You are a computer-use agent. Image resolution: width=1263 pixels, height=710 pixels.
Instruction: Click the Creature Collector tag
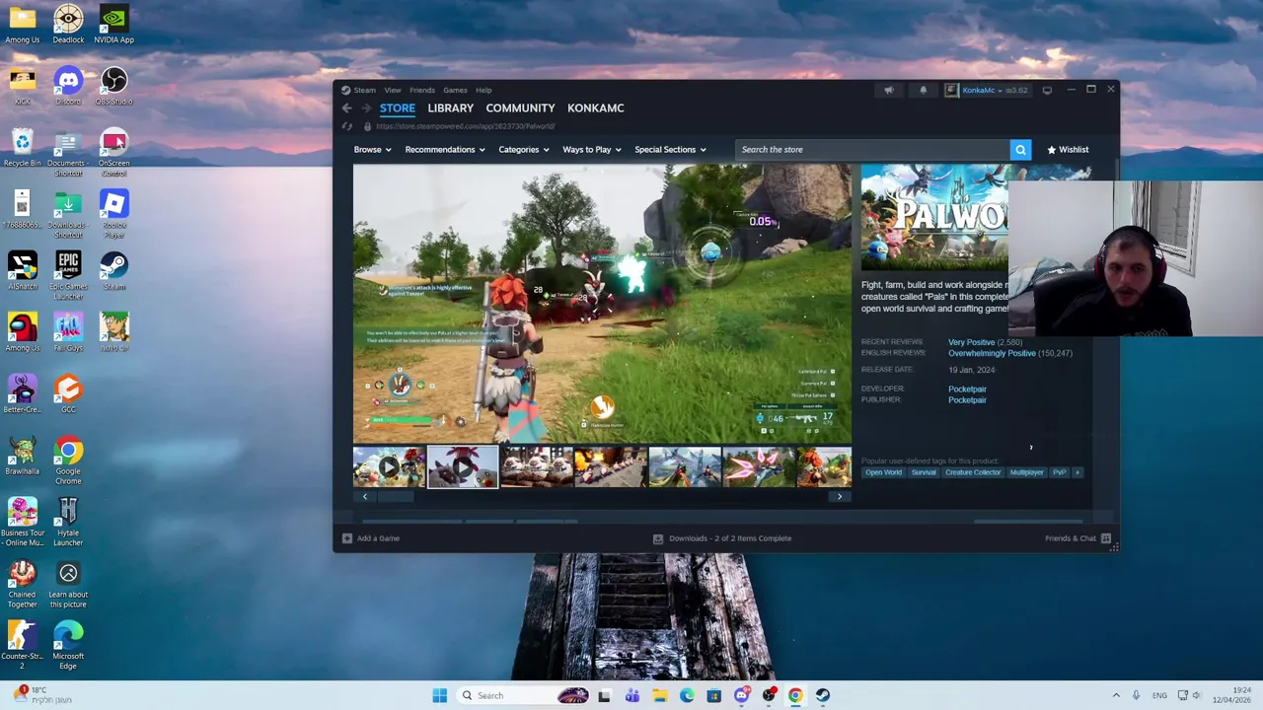click(973, 472)
